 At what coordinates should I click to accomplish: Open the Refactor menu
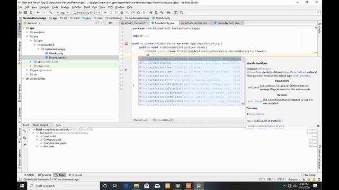pyautogui.click(x=76, y=7)
